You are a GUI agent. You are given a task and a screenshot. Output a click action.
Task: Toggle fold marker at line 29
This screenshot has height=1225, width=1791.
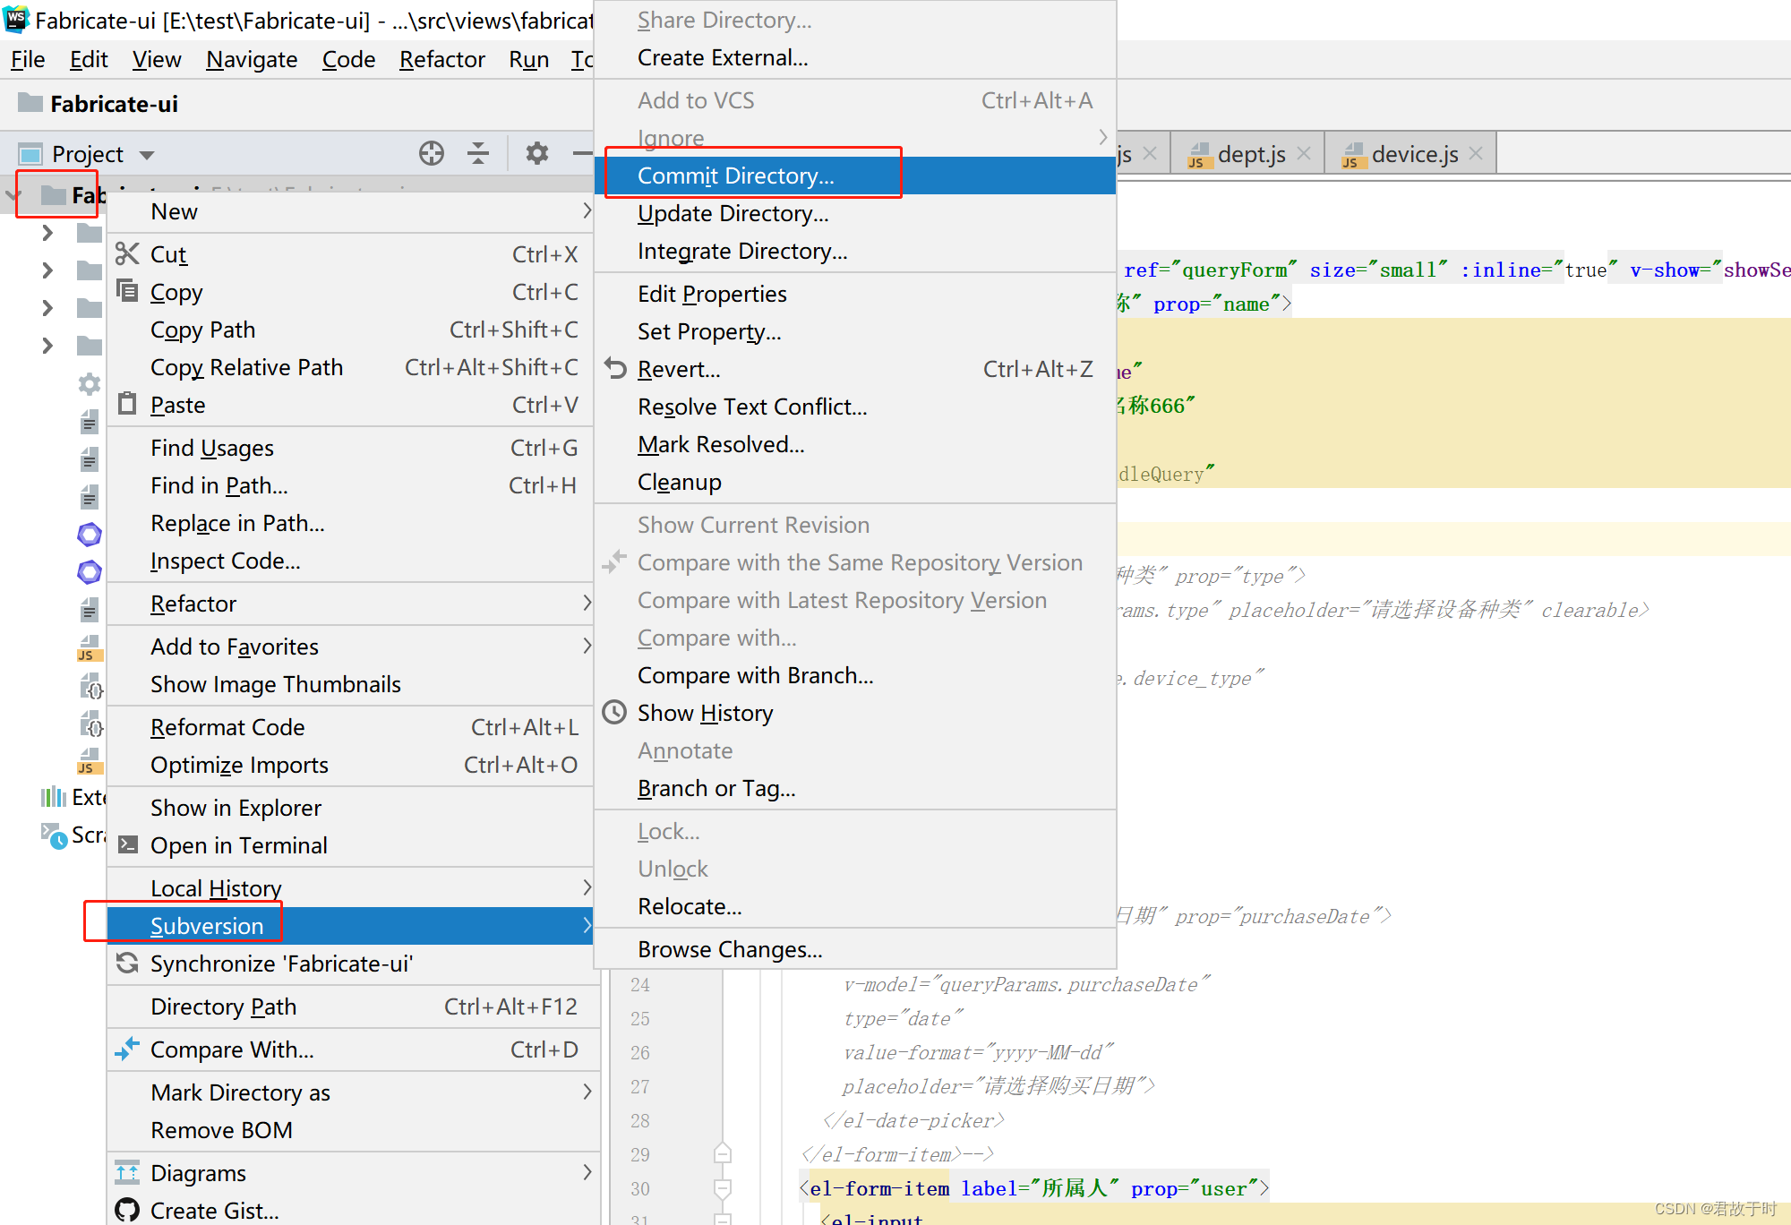coord(723,1154)
